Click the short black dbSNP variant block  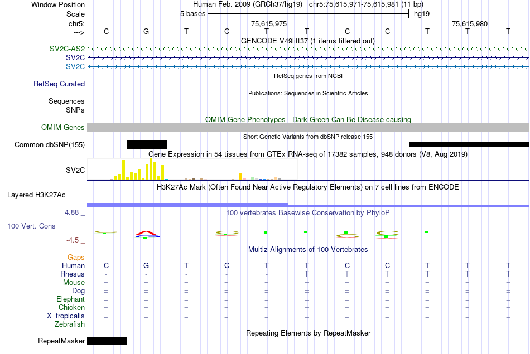[x=147, y=144]
